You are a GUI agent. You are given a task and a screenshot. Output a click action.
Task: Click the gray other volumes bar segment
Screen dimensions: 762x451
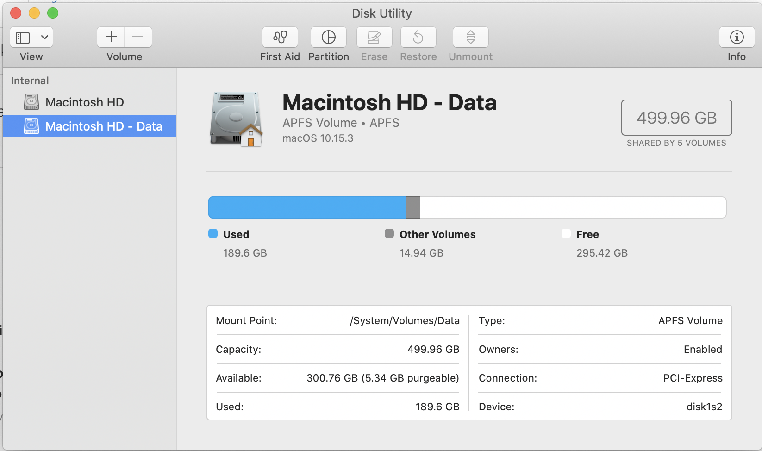[413, 207]
